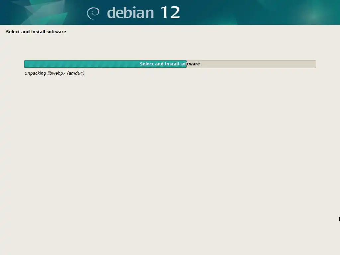Click the "Unpacking libwebp7 (amd64)" status text
Image resolution: width=340 pixels, height=255 pixels.
tap(54, 73)
